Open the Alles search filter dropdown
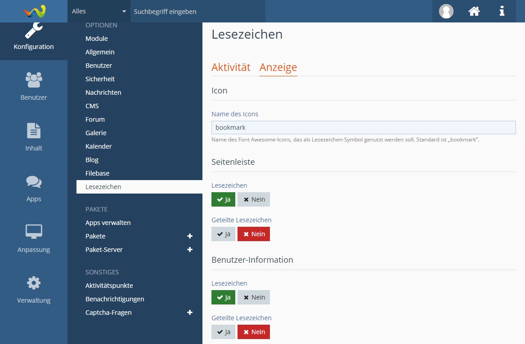 point(99,11)
